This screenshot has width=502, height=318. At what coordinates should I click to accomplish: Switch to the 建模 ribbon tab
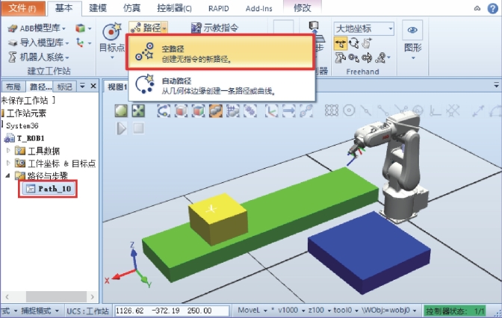click(x=98, y=8)
